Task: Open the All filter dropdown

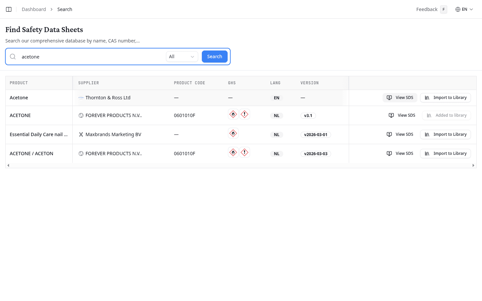Action: click(x=182, y=57)
